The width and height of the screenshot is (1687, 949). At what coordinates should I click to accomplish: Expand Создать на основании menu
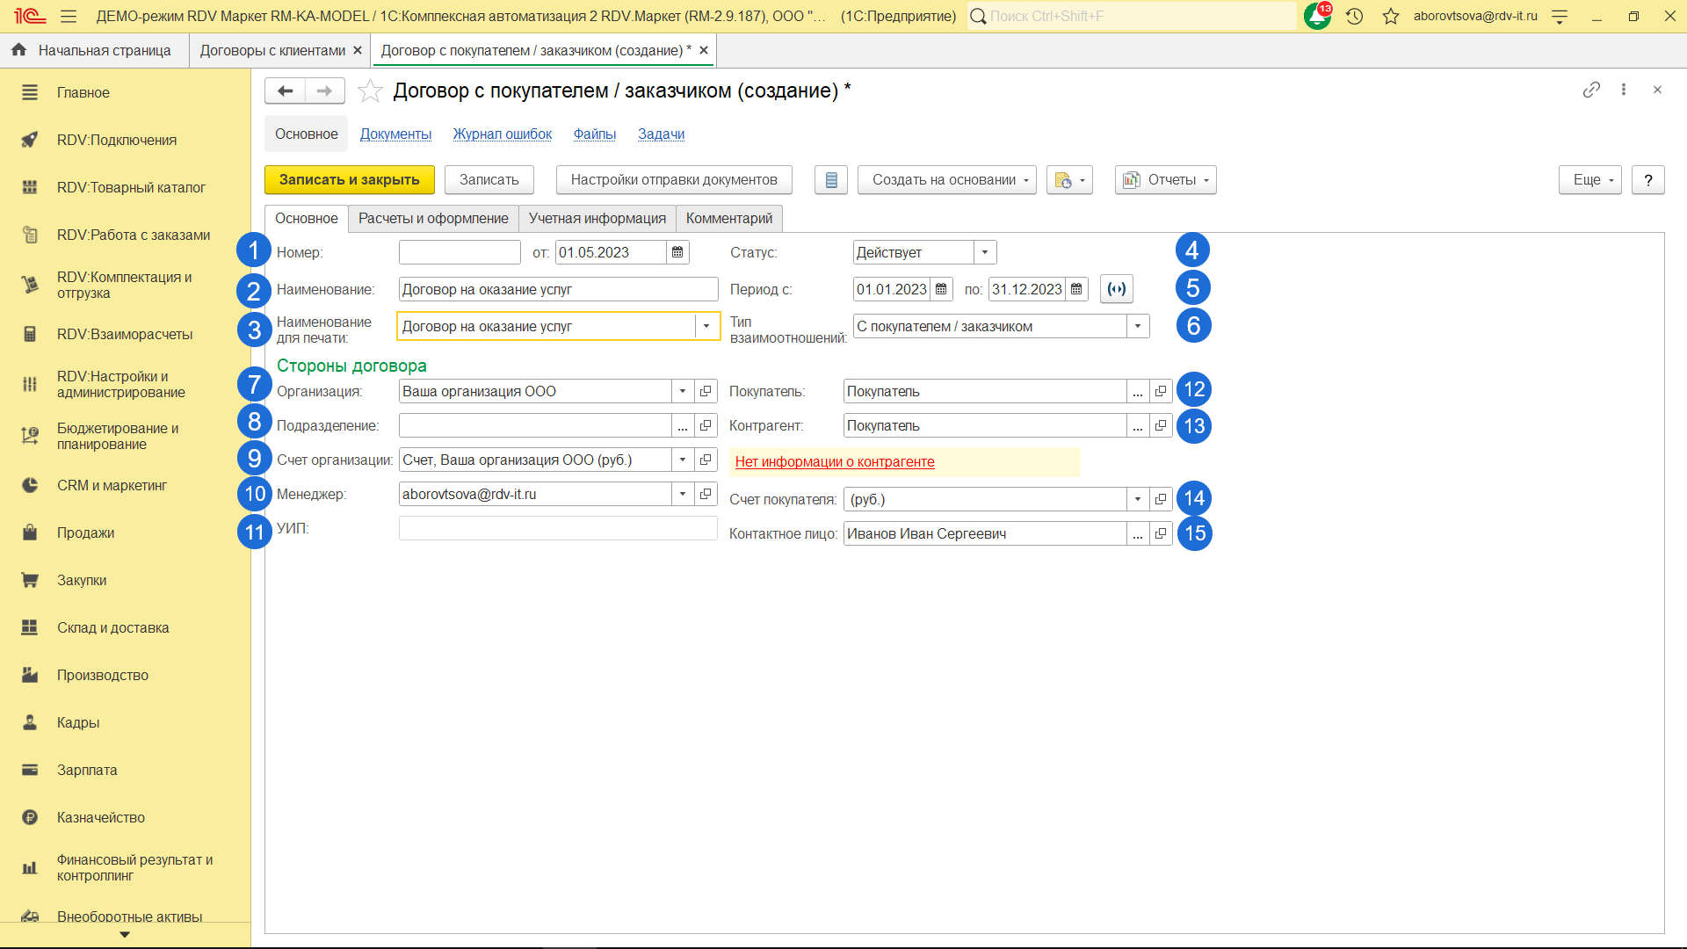pos(947,180)
